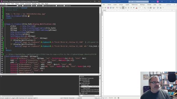Collapse the Image_to_Clipboard function fold on line 12
The height and width of the screenshot is (99, 177).
pyautogui.click(x=5, y=24)
